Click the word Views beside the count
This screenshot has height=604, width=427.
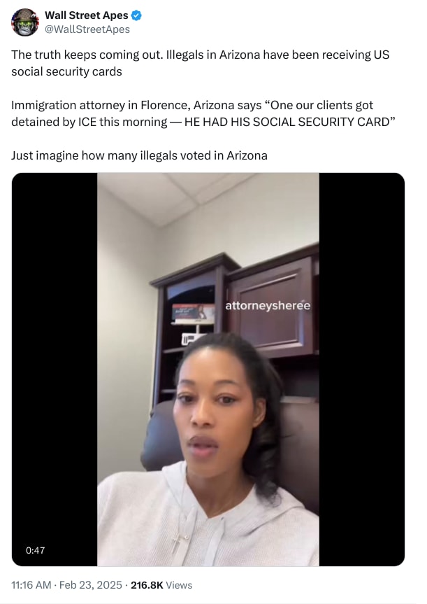(179, 585)
